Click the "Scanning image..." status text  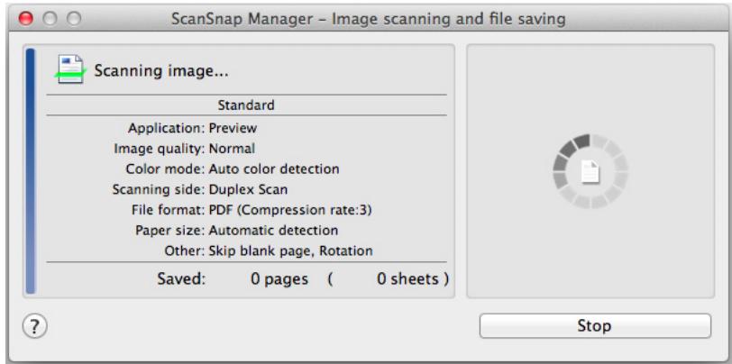(161, 71)
